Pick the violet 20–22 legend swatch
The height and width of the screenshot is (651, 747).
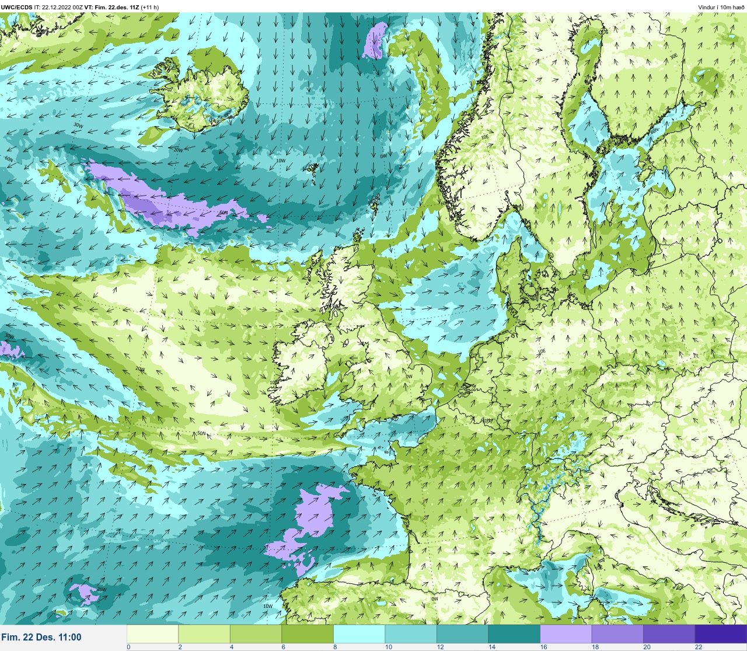click(x=669, y=634)
